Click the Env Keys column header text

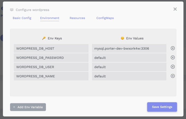pyautogui.click(x=55, y=38)
